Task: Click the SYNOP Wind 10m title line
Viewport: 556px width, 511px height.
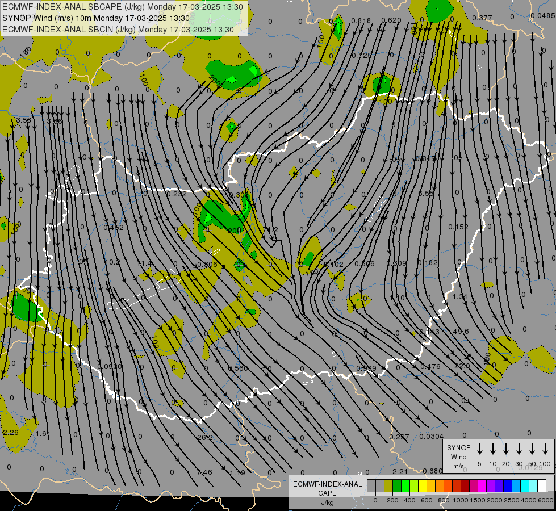Action: click(96, 18)
